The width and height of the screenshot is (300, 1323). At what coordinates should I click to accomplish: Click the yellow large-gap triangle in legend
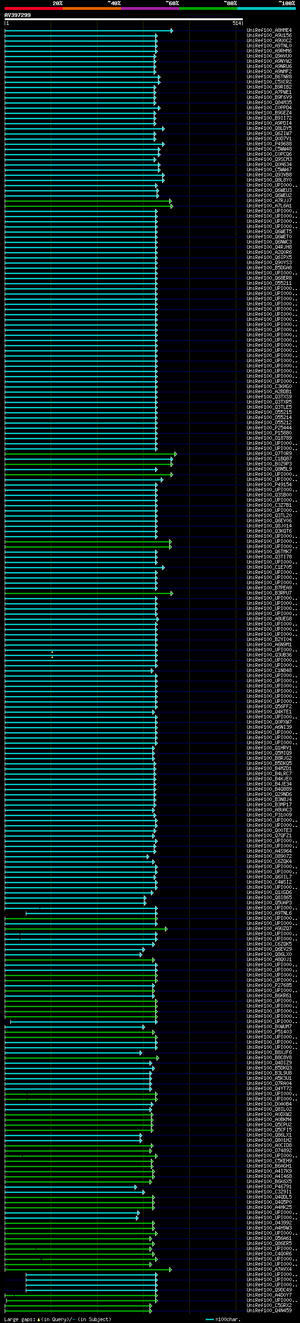tap(38, 1319)
